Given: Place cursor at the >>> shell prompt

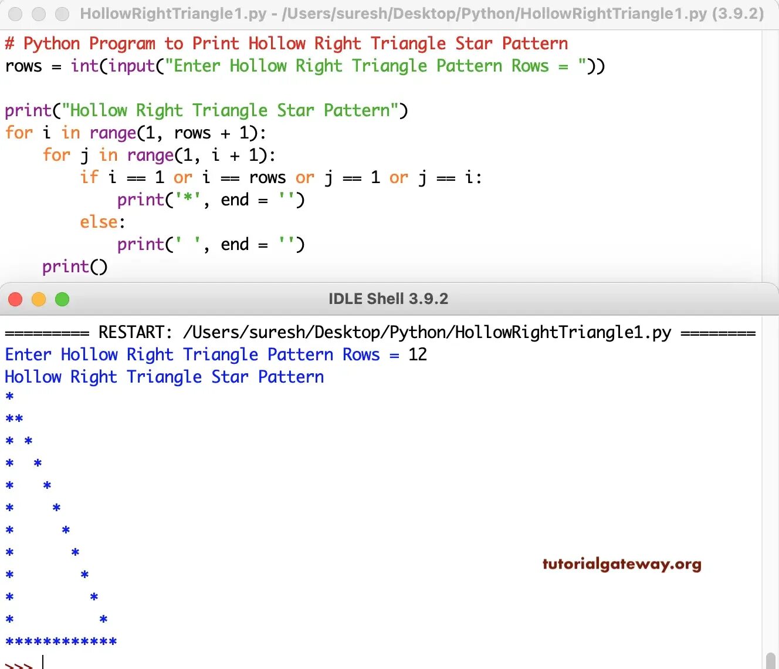Looking at the screenshot, I should pos(19,664).
